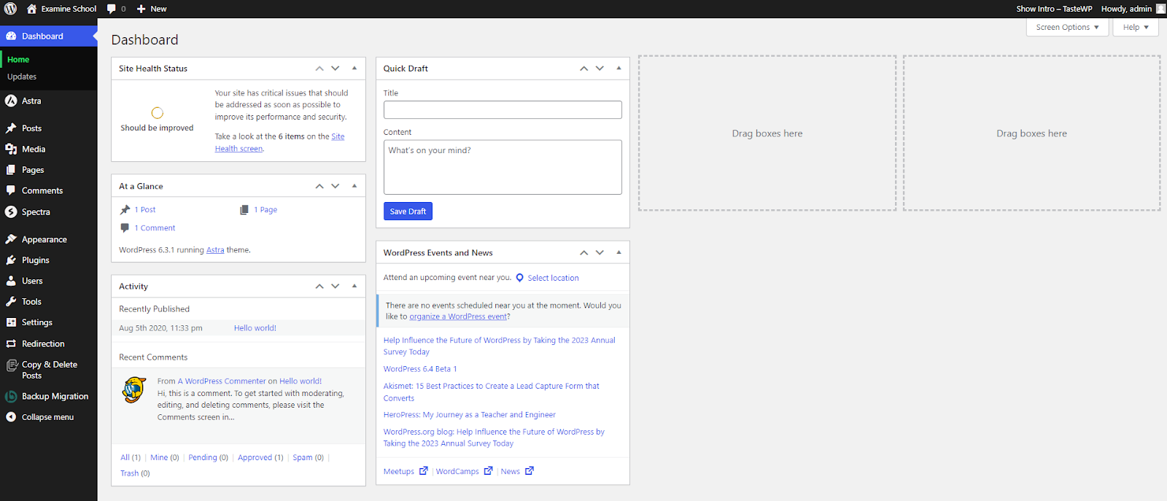
Task: Click the Pages icon in the sidebar
Action: 11,170
